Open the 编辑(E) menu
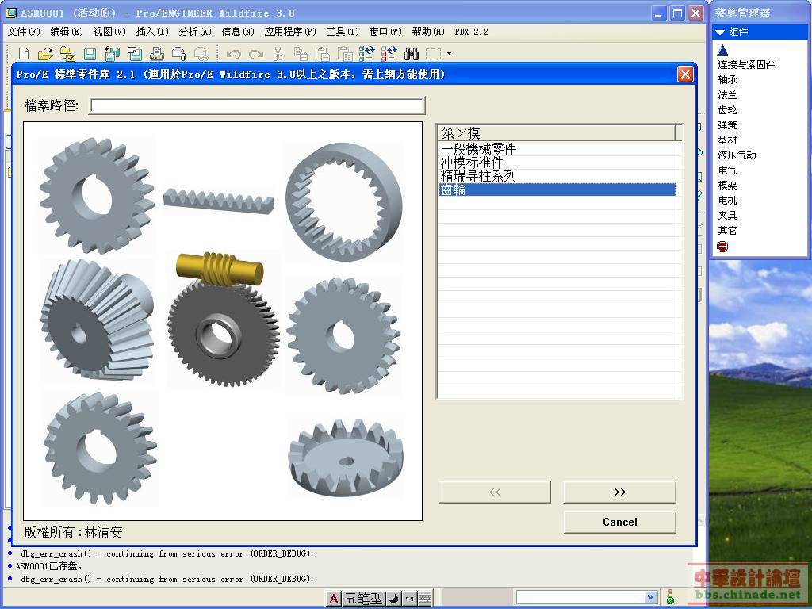 (67, 32)
